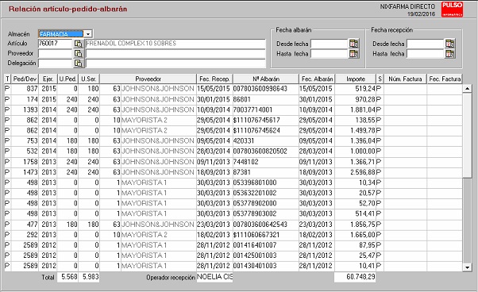Click the Fec. Factura column header
The width and height of the screenshot is (478, 292).
445,79
